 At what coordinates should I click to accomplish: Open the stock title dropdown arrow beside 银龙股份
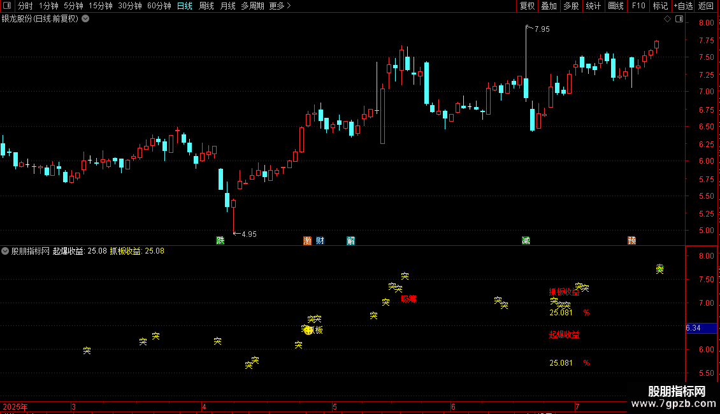85,19
